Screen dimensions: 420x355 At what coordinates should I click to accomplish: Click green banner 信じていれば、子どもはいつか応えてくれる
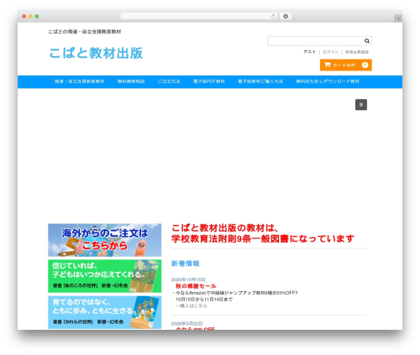[x=105, y=276]
